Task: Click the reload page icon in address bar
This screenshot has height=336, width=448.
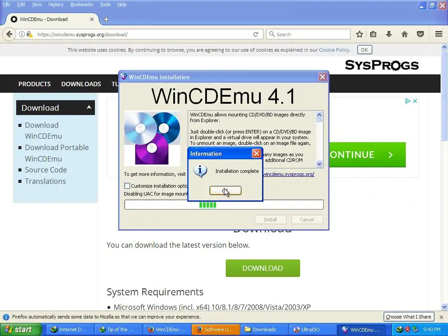Action: (255, 34)
